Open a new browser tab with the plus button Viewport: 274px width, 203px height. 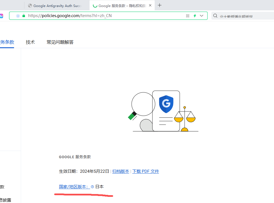pyautogui.click(x=159, y=5)
